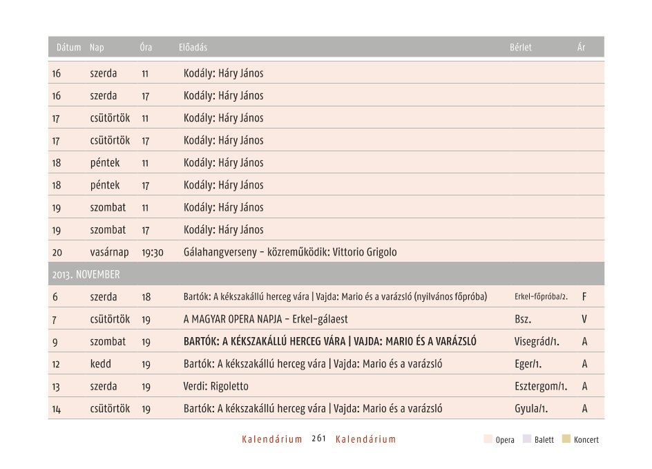
Task: Click the 'Visegrád/1.' subscription cell
Action: (537, 342)
